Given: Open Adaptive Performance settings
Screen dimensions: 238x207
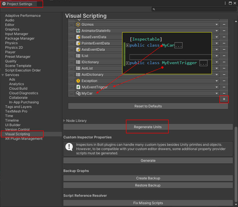Looking at the screenshot, I should [x=23, y=16].
